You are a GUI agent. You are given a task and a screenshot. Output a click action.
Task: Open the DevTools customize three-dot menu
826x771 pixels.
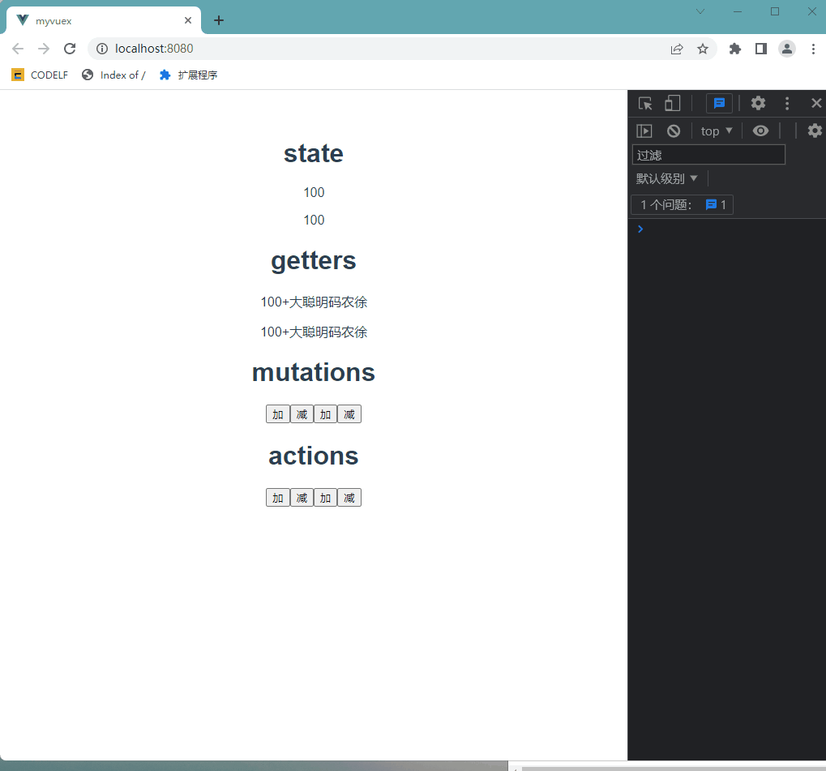(x=787, y=103)
